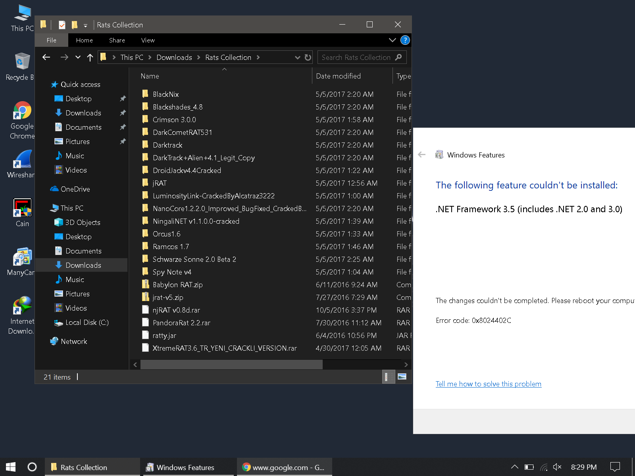The width and height of the screenshot is (635, 476).
Task: Open the Home ribbon tab
Action: (x=85, y=40)
